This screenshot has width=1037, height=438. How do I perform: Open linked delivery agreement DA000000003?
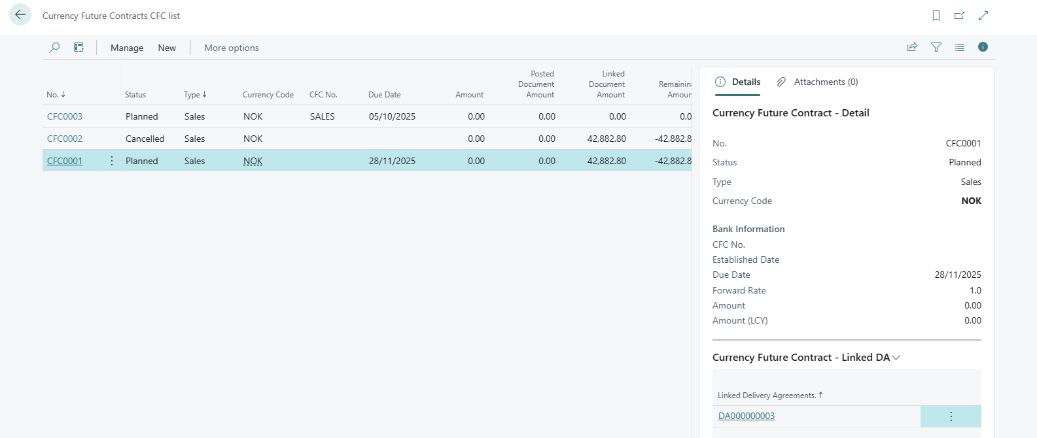click(747, 416)
